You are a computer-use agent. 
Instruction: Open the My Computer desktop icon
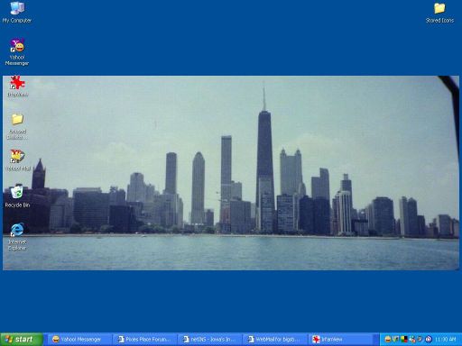pyautogui.click(x=17, y=13)
